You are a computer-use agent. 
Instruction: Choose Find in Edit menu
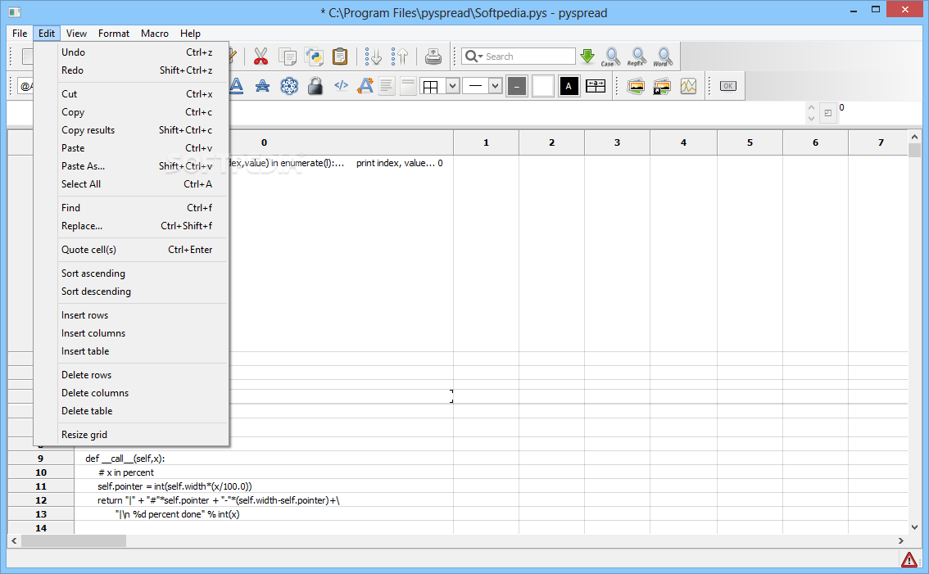click(x=131, y=207)
